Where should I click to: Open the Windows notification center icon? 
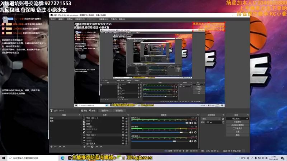(282, 158)
